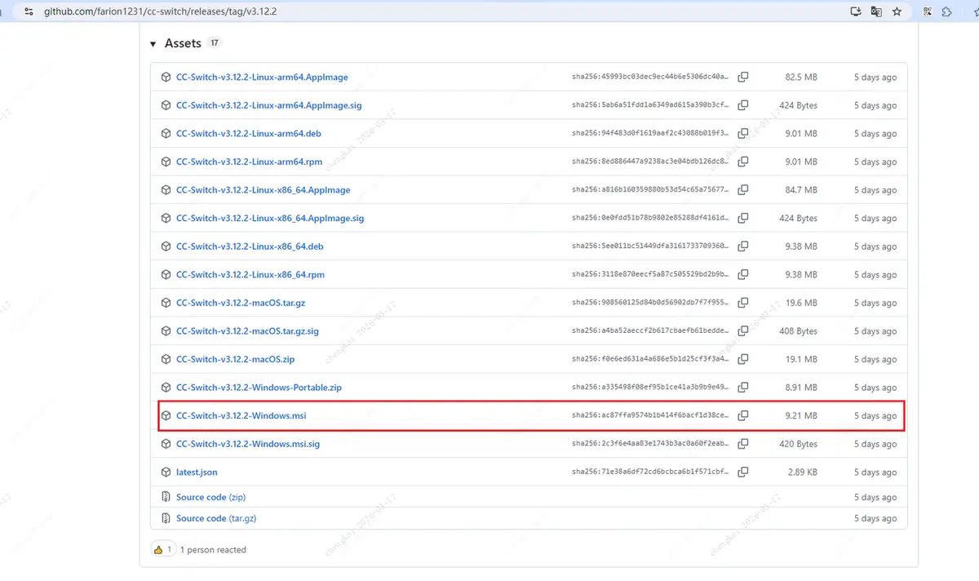
Task: Download CC-Switch-v3.12.2-Linux-arm64.rpm
Action: (250, 162)
